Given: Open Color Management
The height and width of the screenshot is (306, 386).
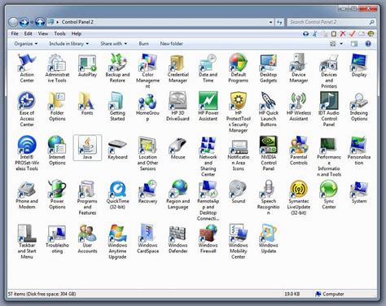Looking at the screenshot, I should pyautogui.click(x=147, y=71).
